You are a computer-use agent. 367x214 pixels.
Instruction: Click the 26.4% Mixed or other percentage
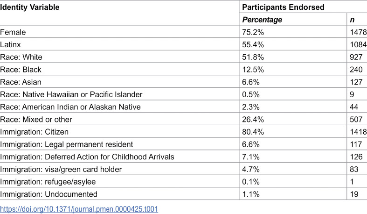coord(253,119)
